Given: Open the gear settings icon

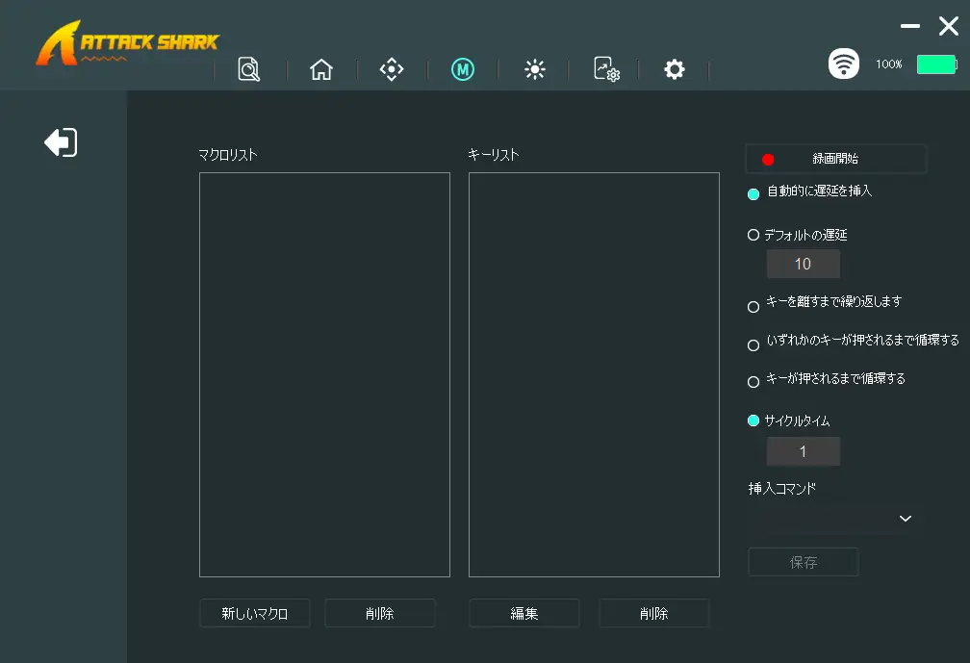Looking at the screenshot, I should point(675,69).
